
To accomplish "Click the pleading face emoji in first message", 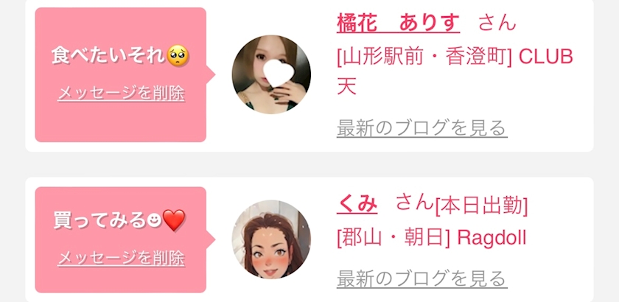I will point(178,57).
